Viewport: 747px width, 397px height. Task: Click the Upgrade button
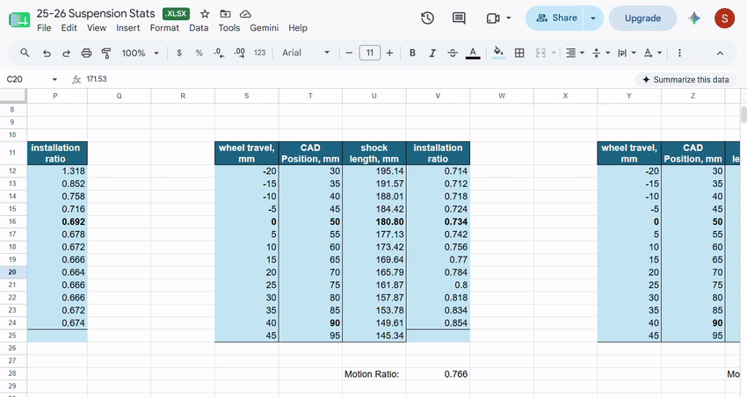642,18
